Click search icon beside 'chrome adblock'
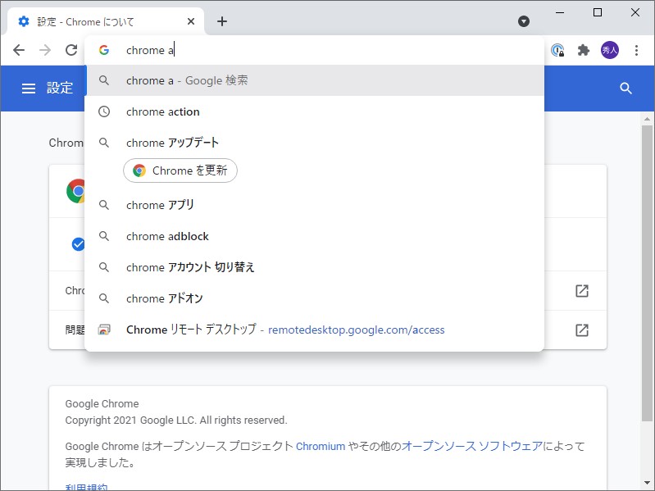The image size is (655, 491). point(104,236)
